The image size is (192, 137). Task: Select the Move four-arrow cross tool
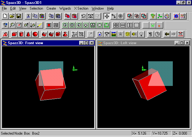107,16
